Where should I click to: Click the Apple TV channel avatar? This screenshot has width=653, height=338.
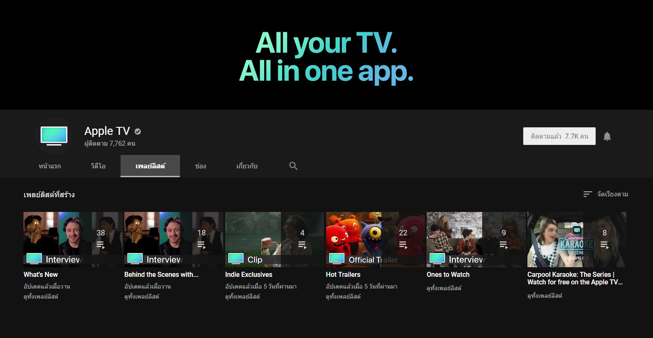coord(54,136)
